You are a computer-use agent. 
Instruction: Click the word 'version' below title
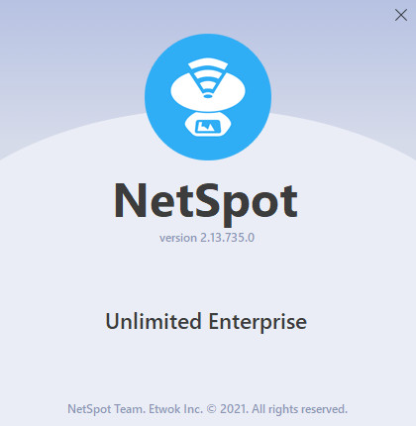(x=178, y=238)
